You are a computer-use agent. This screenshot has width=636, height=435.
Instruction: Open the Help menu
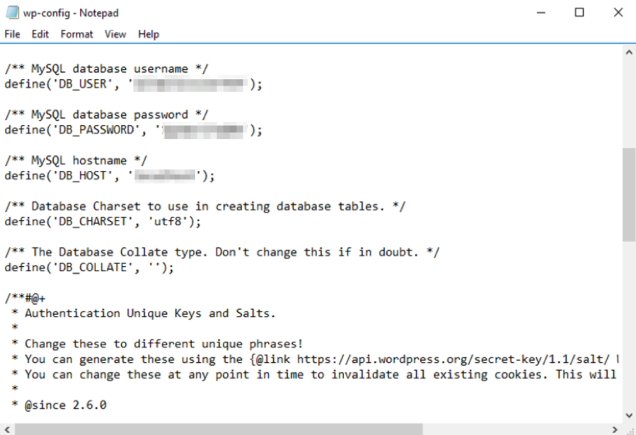[149, 35]
